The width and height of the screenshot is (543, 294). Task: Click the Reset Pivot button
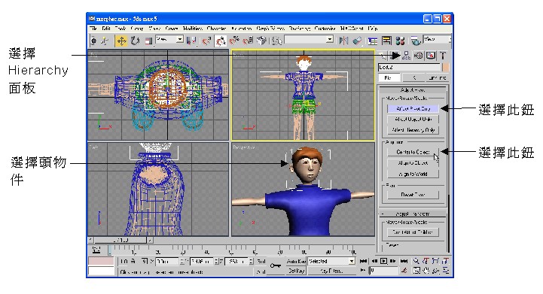tap(413, 195)
